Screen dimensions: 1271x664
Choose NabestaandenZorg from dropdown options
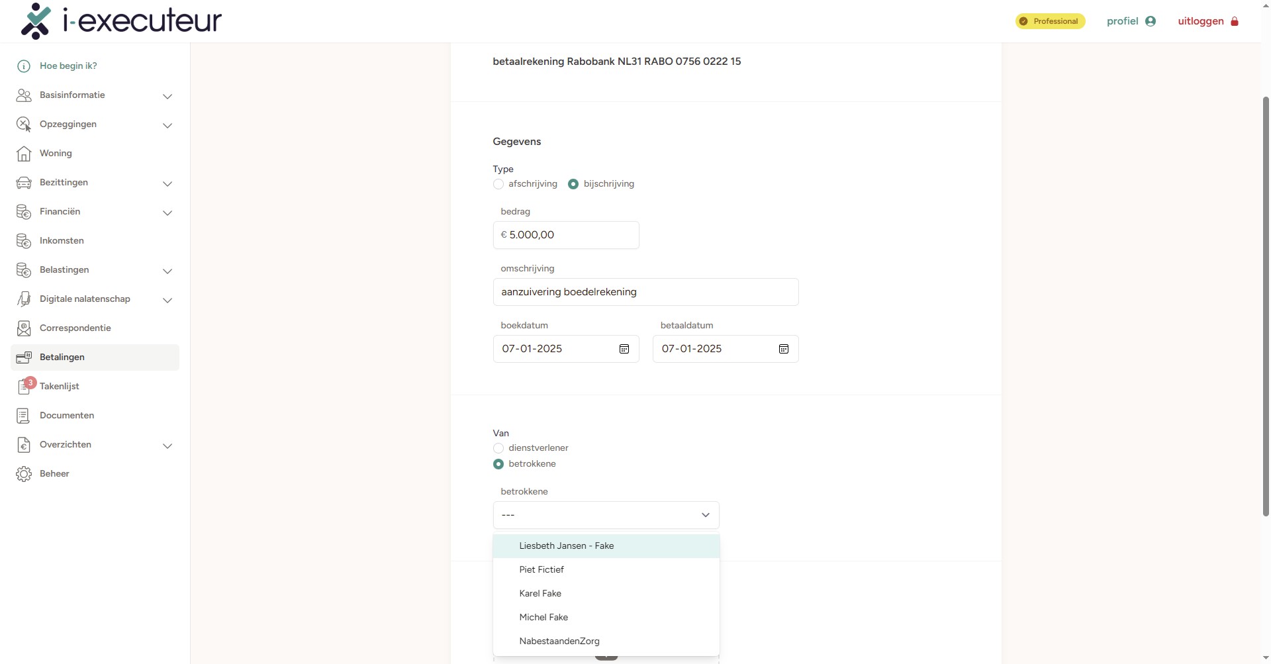(x=559, y=641)
